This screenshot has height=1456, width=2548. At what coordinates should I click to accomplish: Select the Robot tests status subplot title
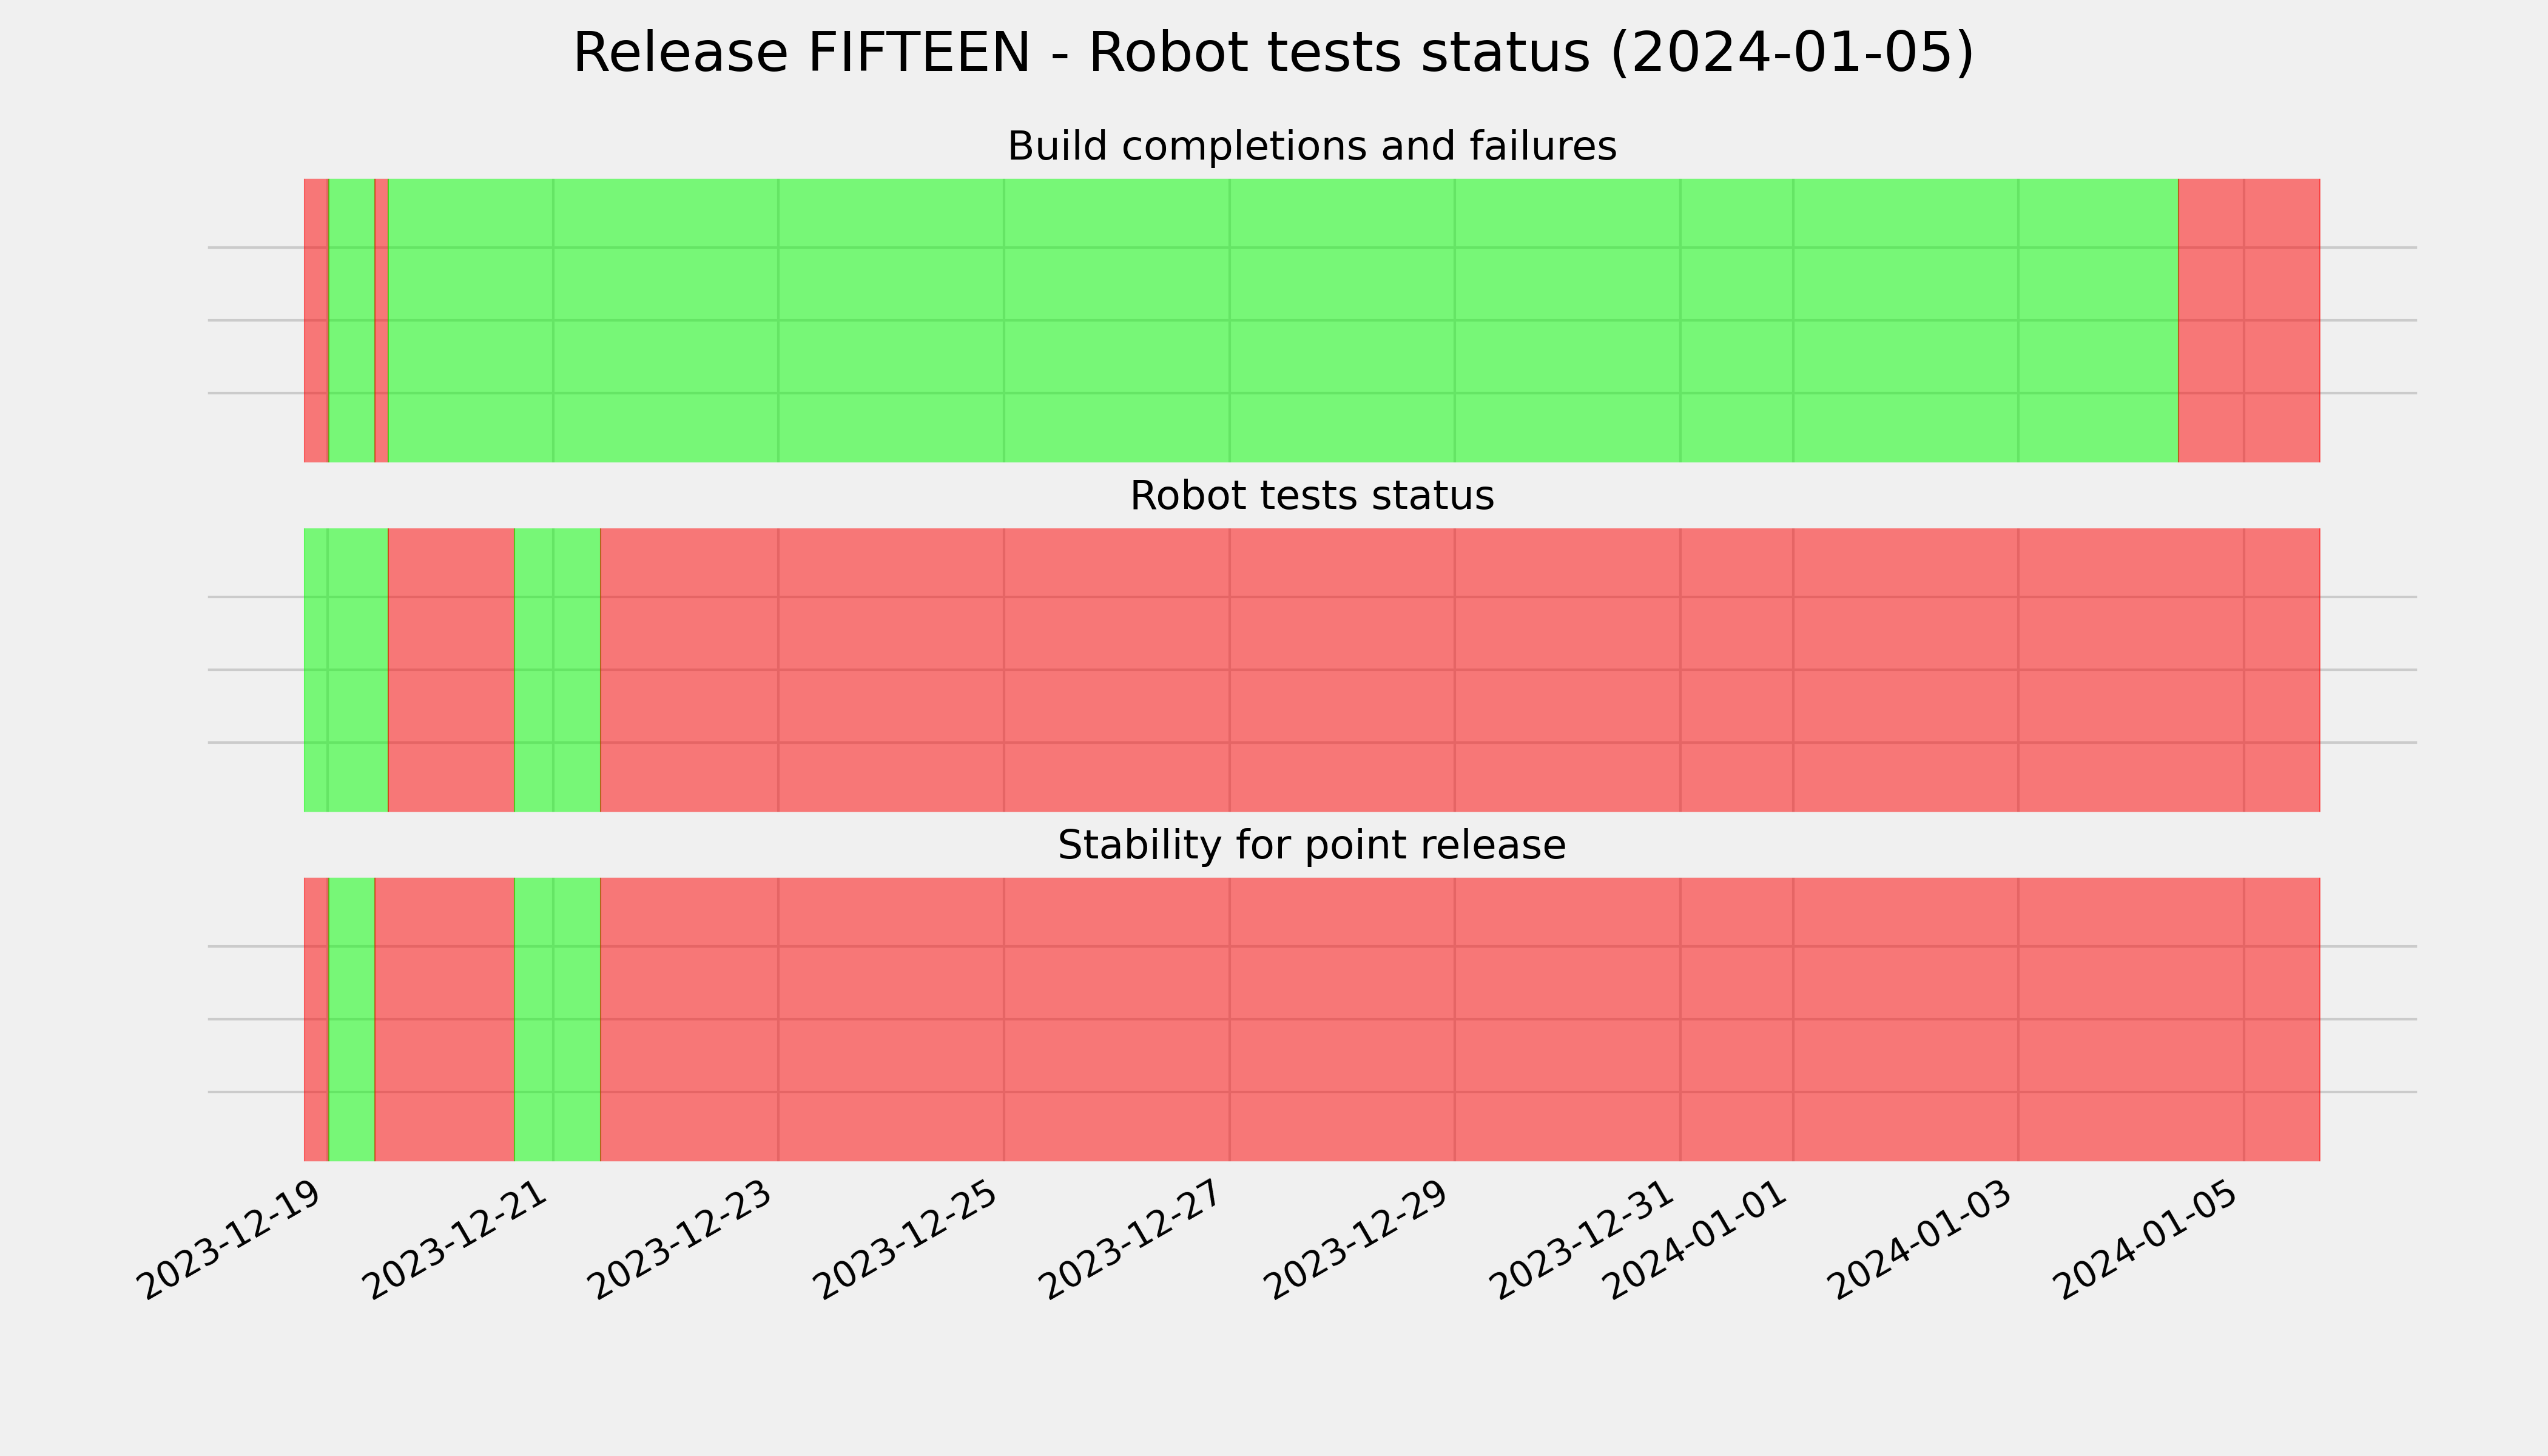coord(1312,496)
